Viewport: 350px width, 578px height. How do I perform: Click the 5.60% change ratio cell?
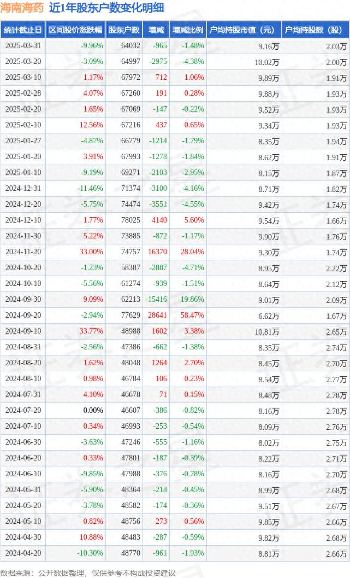click(x=194, y=220)
